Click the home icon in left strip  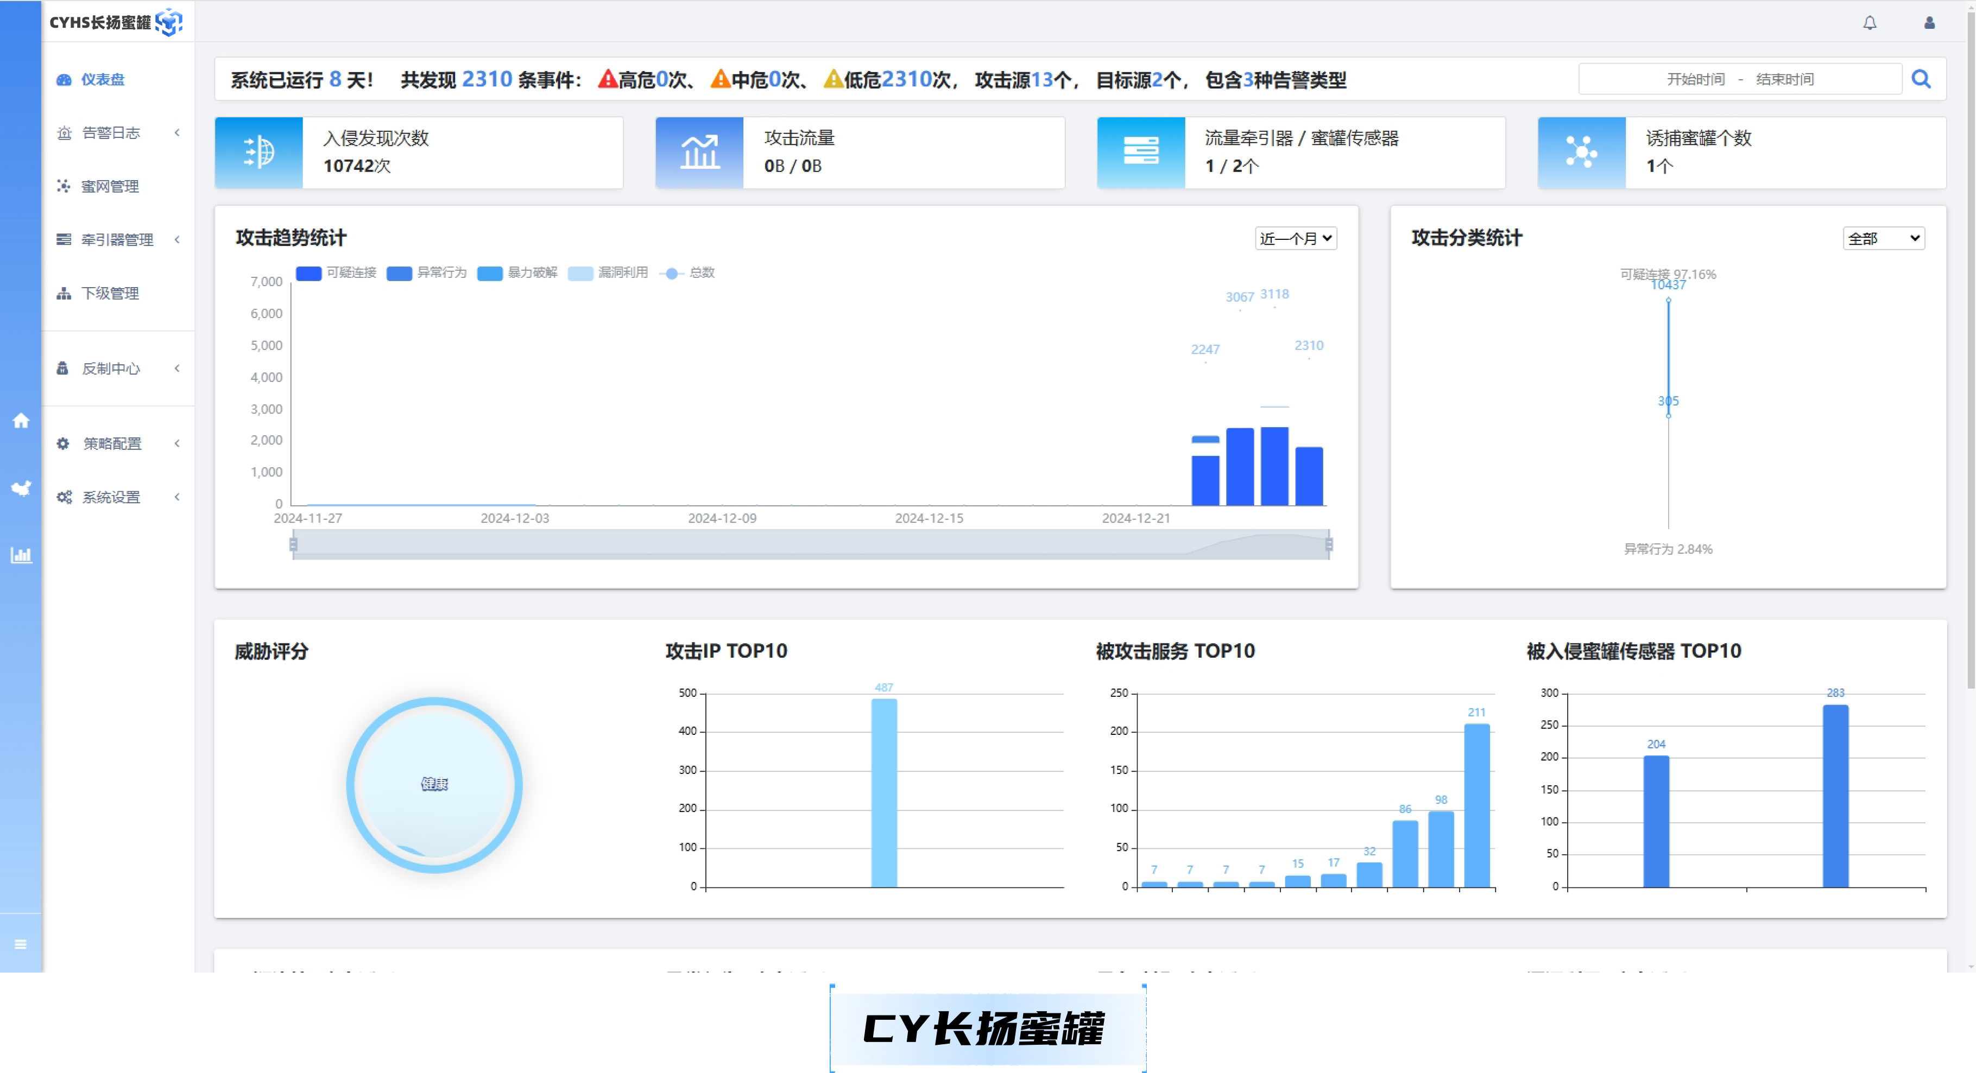click(x=21, y=420)
